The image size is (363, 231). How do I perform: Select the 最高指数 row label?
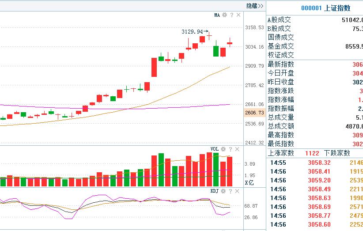(x=281, y=135)
